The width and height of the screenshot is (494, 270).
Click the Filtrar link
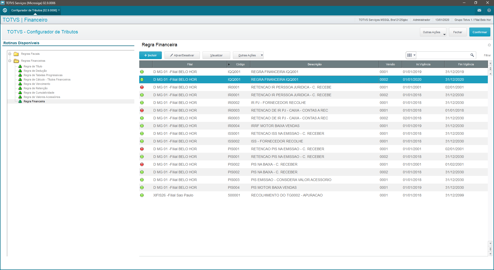[x=487, y=55]
